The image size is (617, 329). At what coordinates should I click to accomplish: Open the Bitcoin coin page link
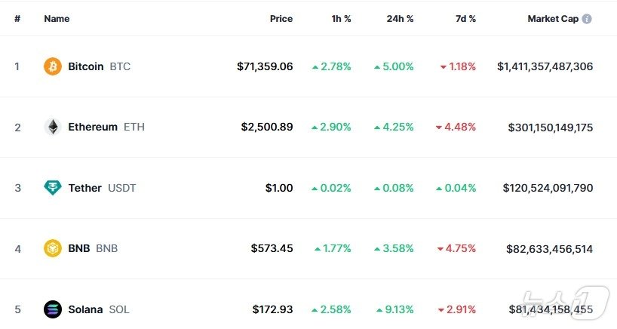(x=86, y=66)
